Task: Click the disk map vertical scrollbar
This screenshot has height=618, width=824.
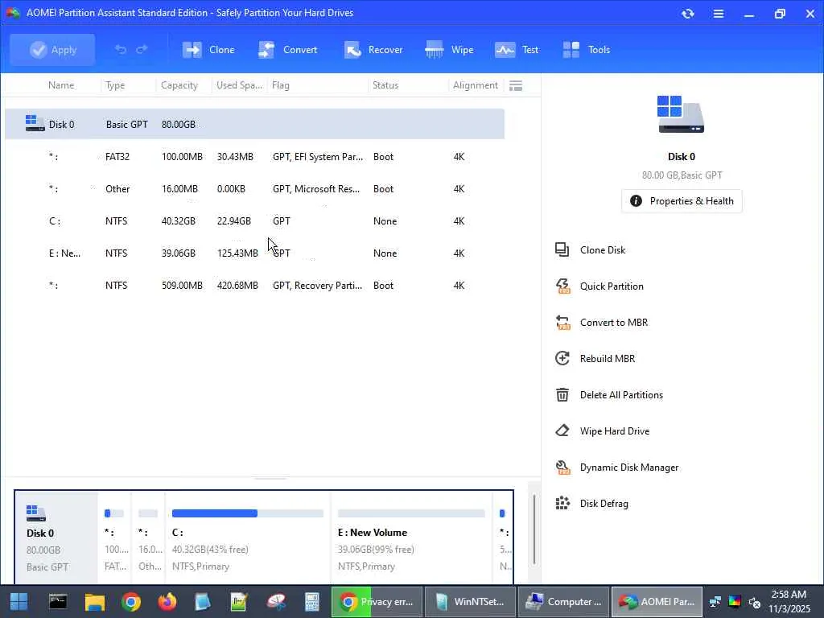Action: coord(534,529)
